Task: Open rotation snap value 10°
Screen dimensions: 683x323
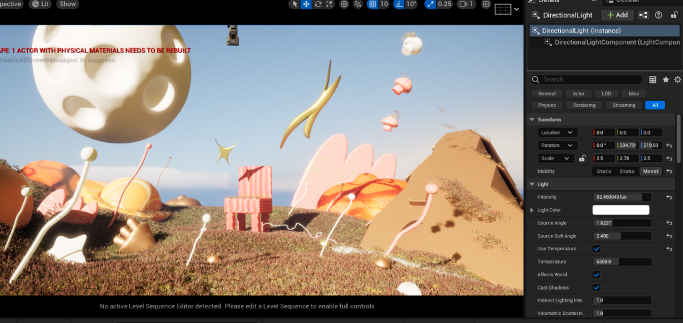Action: click(x=412, y=4)
